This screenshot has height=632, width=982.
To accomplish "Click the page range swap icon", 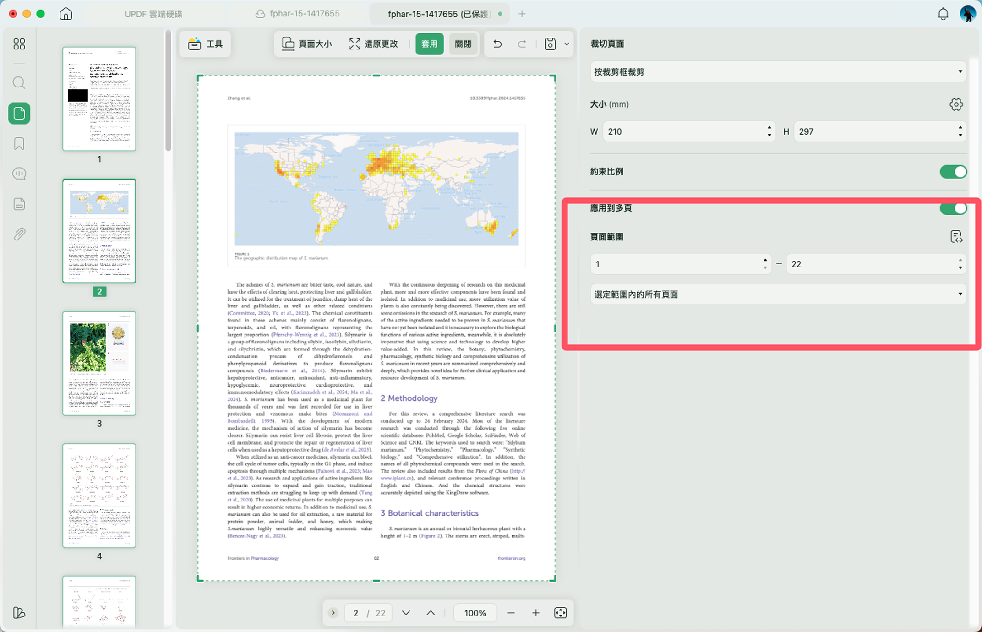I will click(x=956, y=237).
